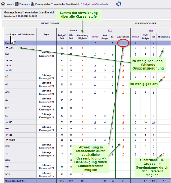The width and height of the screenshot is (171, 183).
Task: Click MA row KL6 IST value 10
Action: tap(153, 122)
